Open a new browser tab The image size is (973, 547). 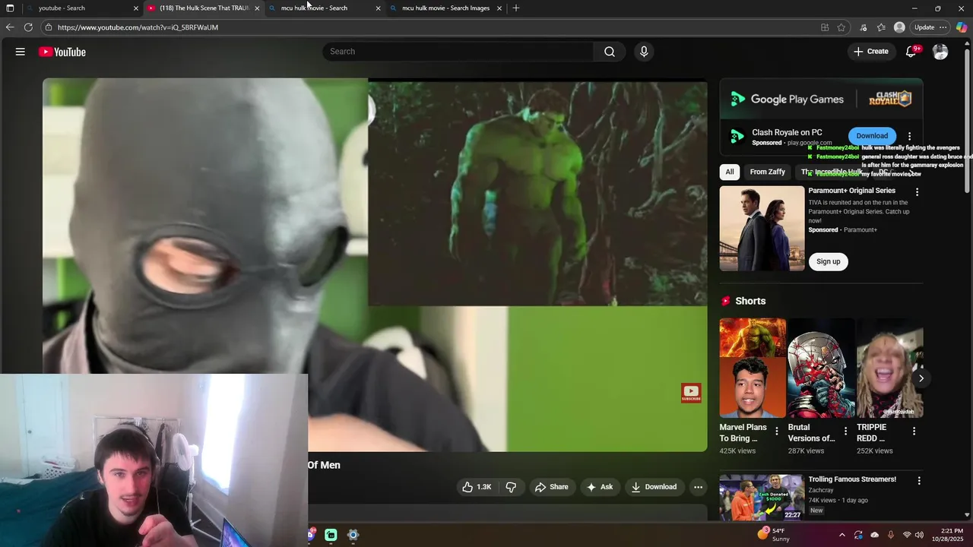(516, 8)
